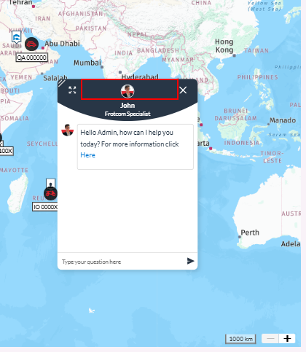This screenshot has height=352, width=306.
Task: Select the red car vehicle marker
Action: click(31, 44)
